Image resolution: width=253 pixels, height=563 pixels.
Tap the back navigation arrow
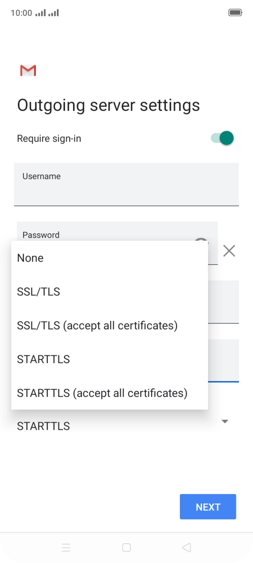186,547
